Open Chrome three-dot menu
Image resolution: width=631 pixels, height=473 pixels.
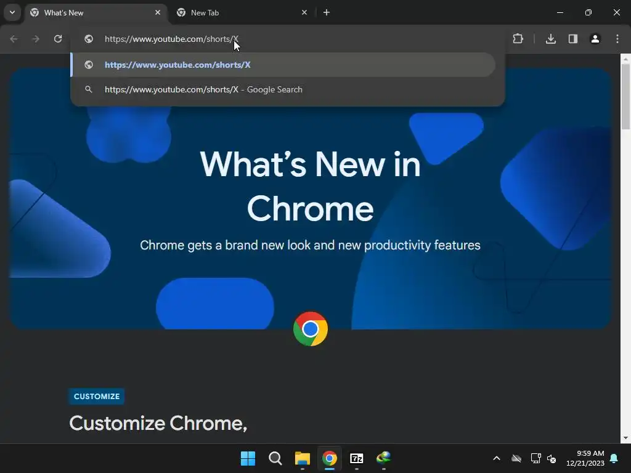(x=617, y=39)
